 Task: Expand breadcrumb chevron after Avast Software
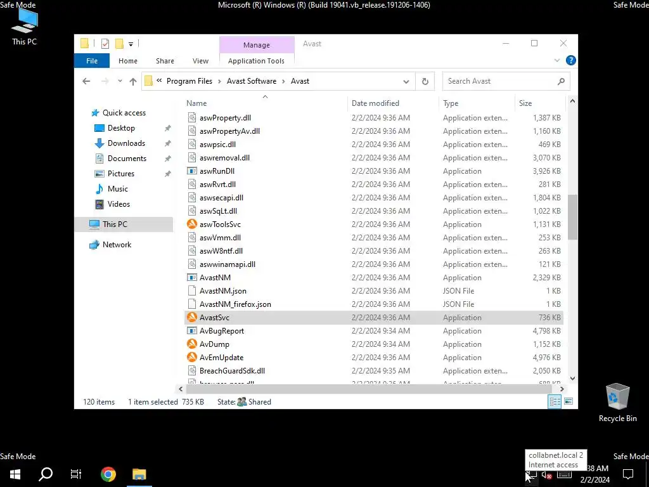[x=283, y=81]
